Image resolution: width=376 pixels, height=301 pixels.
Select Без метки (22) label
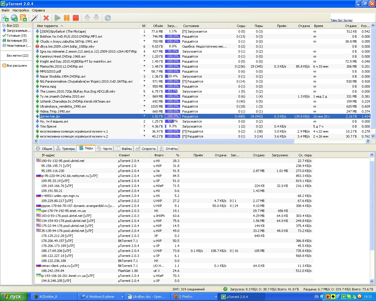click(x=18, y=56)
